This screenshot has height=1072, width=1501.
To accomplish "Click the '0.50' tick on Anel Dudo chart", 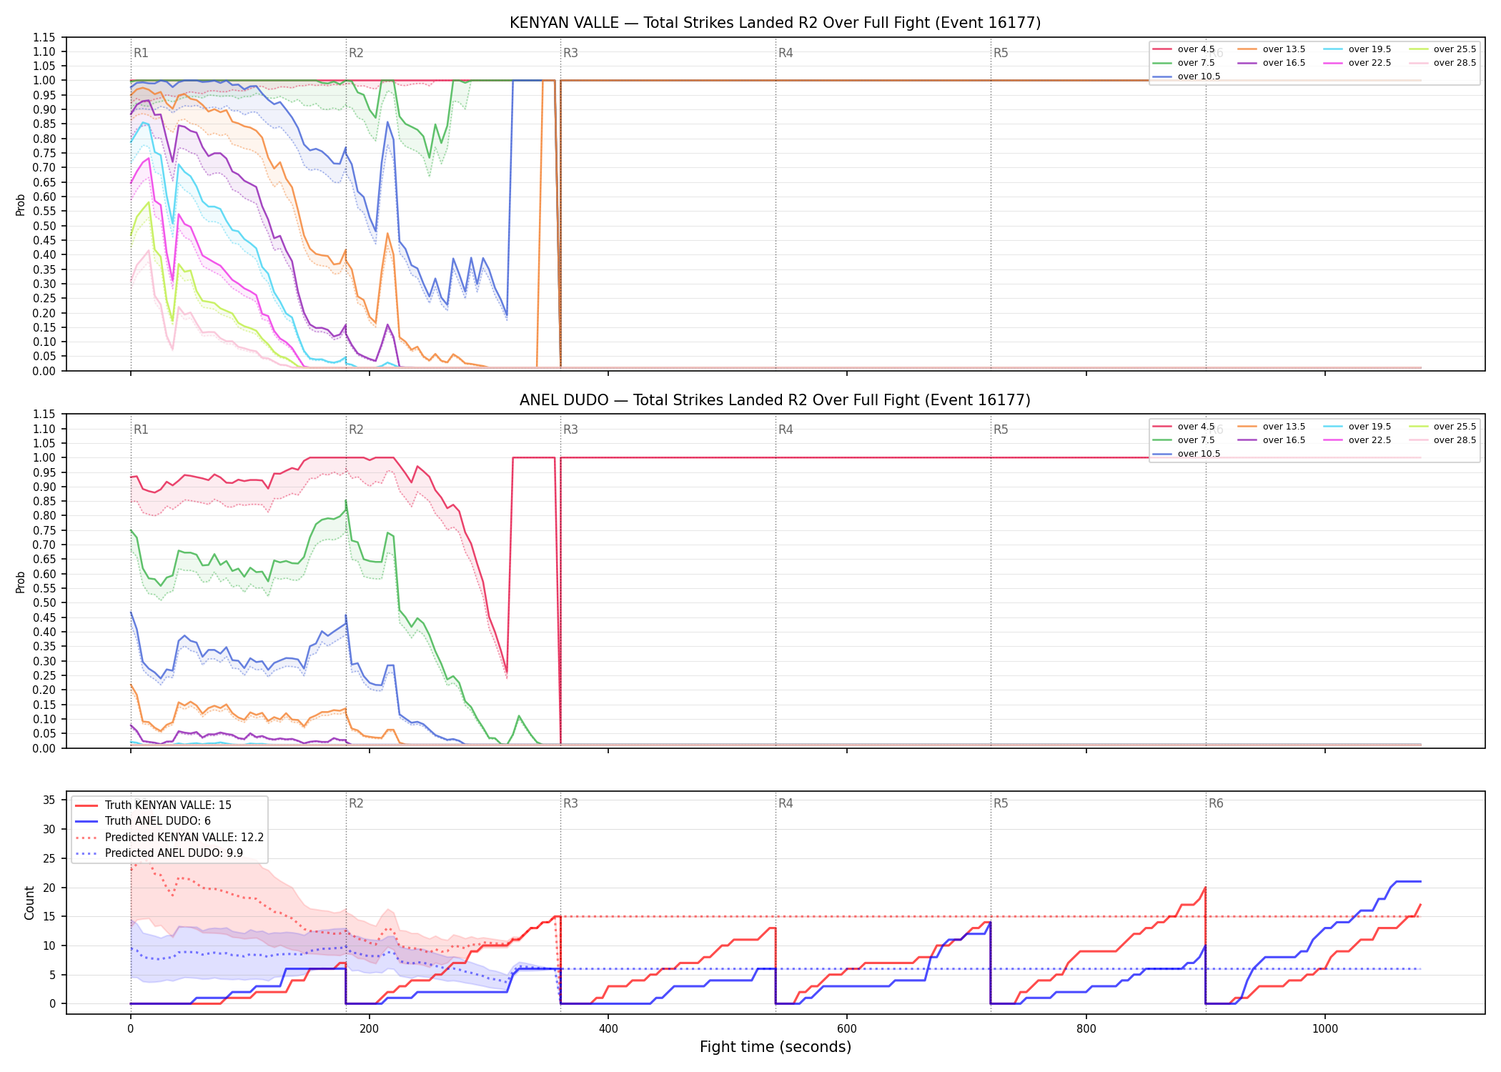I will coord(44,603).
